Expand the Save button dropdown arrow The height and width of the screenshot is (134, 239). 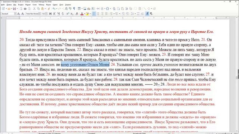click(x=17, y=9)
